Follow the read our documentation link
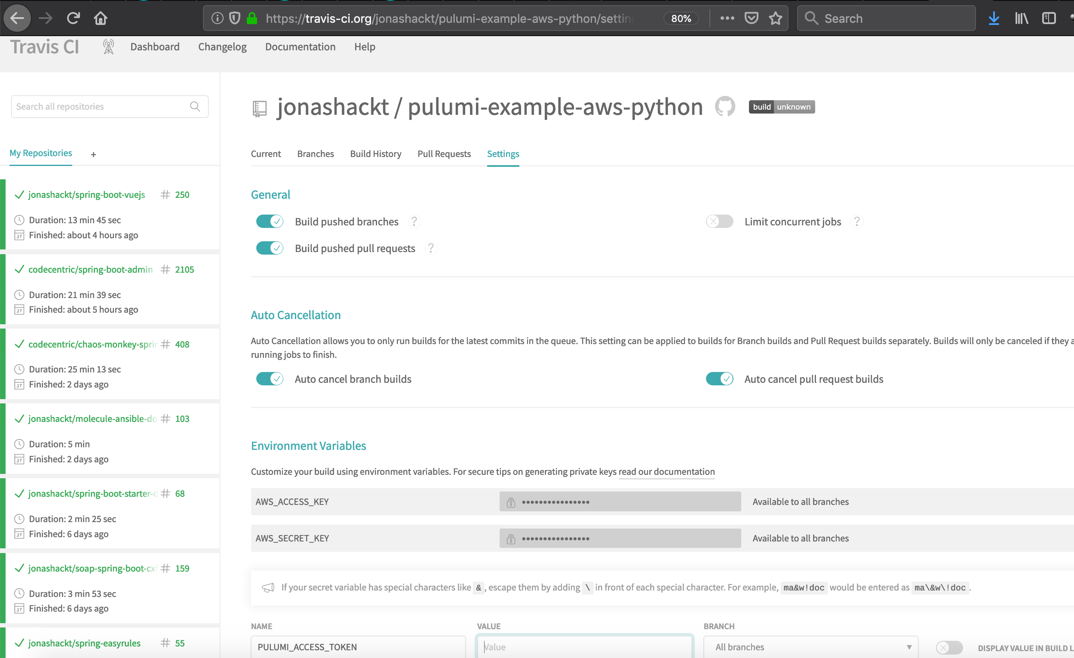The height and width of the screenshot is (658, 1074). click(x=666, y=472)
